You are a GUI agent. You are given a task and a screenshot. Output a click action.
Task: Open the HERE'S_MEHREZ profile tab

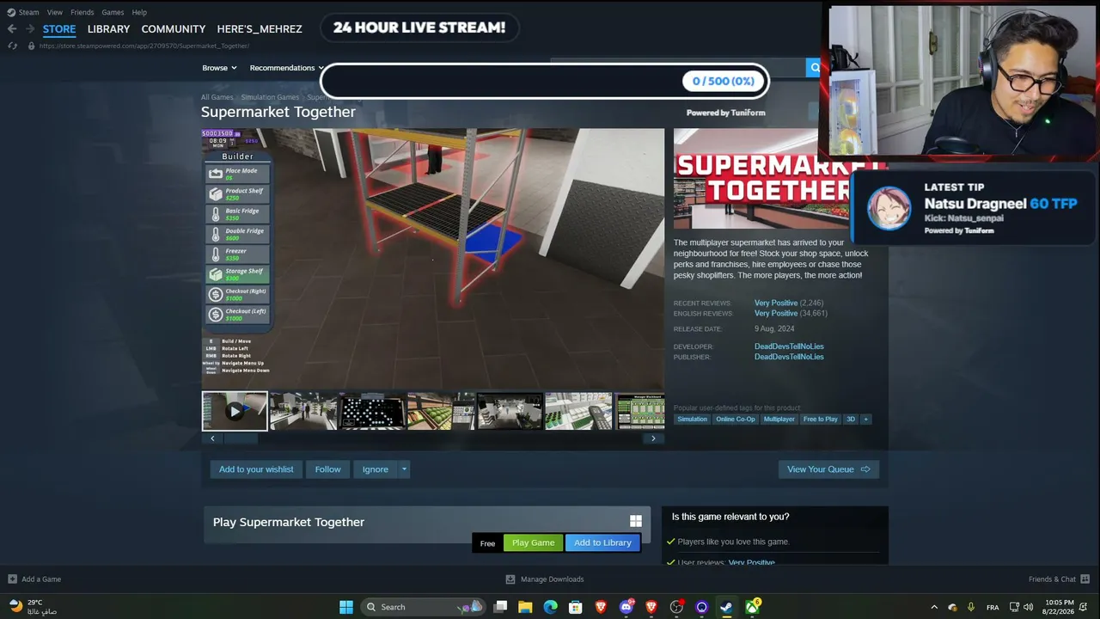point(260,29)
